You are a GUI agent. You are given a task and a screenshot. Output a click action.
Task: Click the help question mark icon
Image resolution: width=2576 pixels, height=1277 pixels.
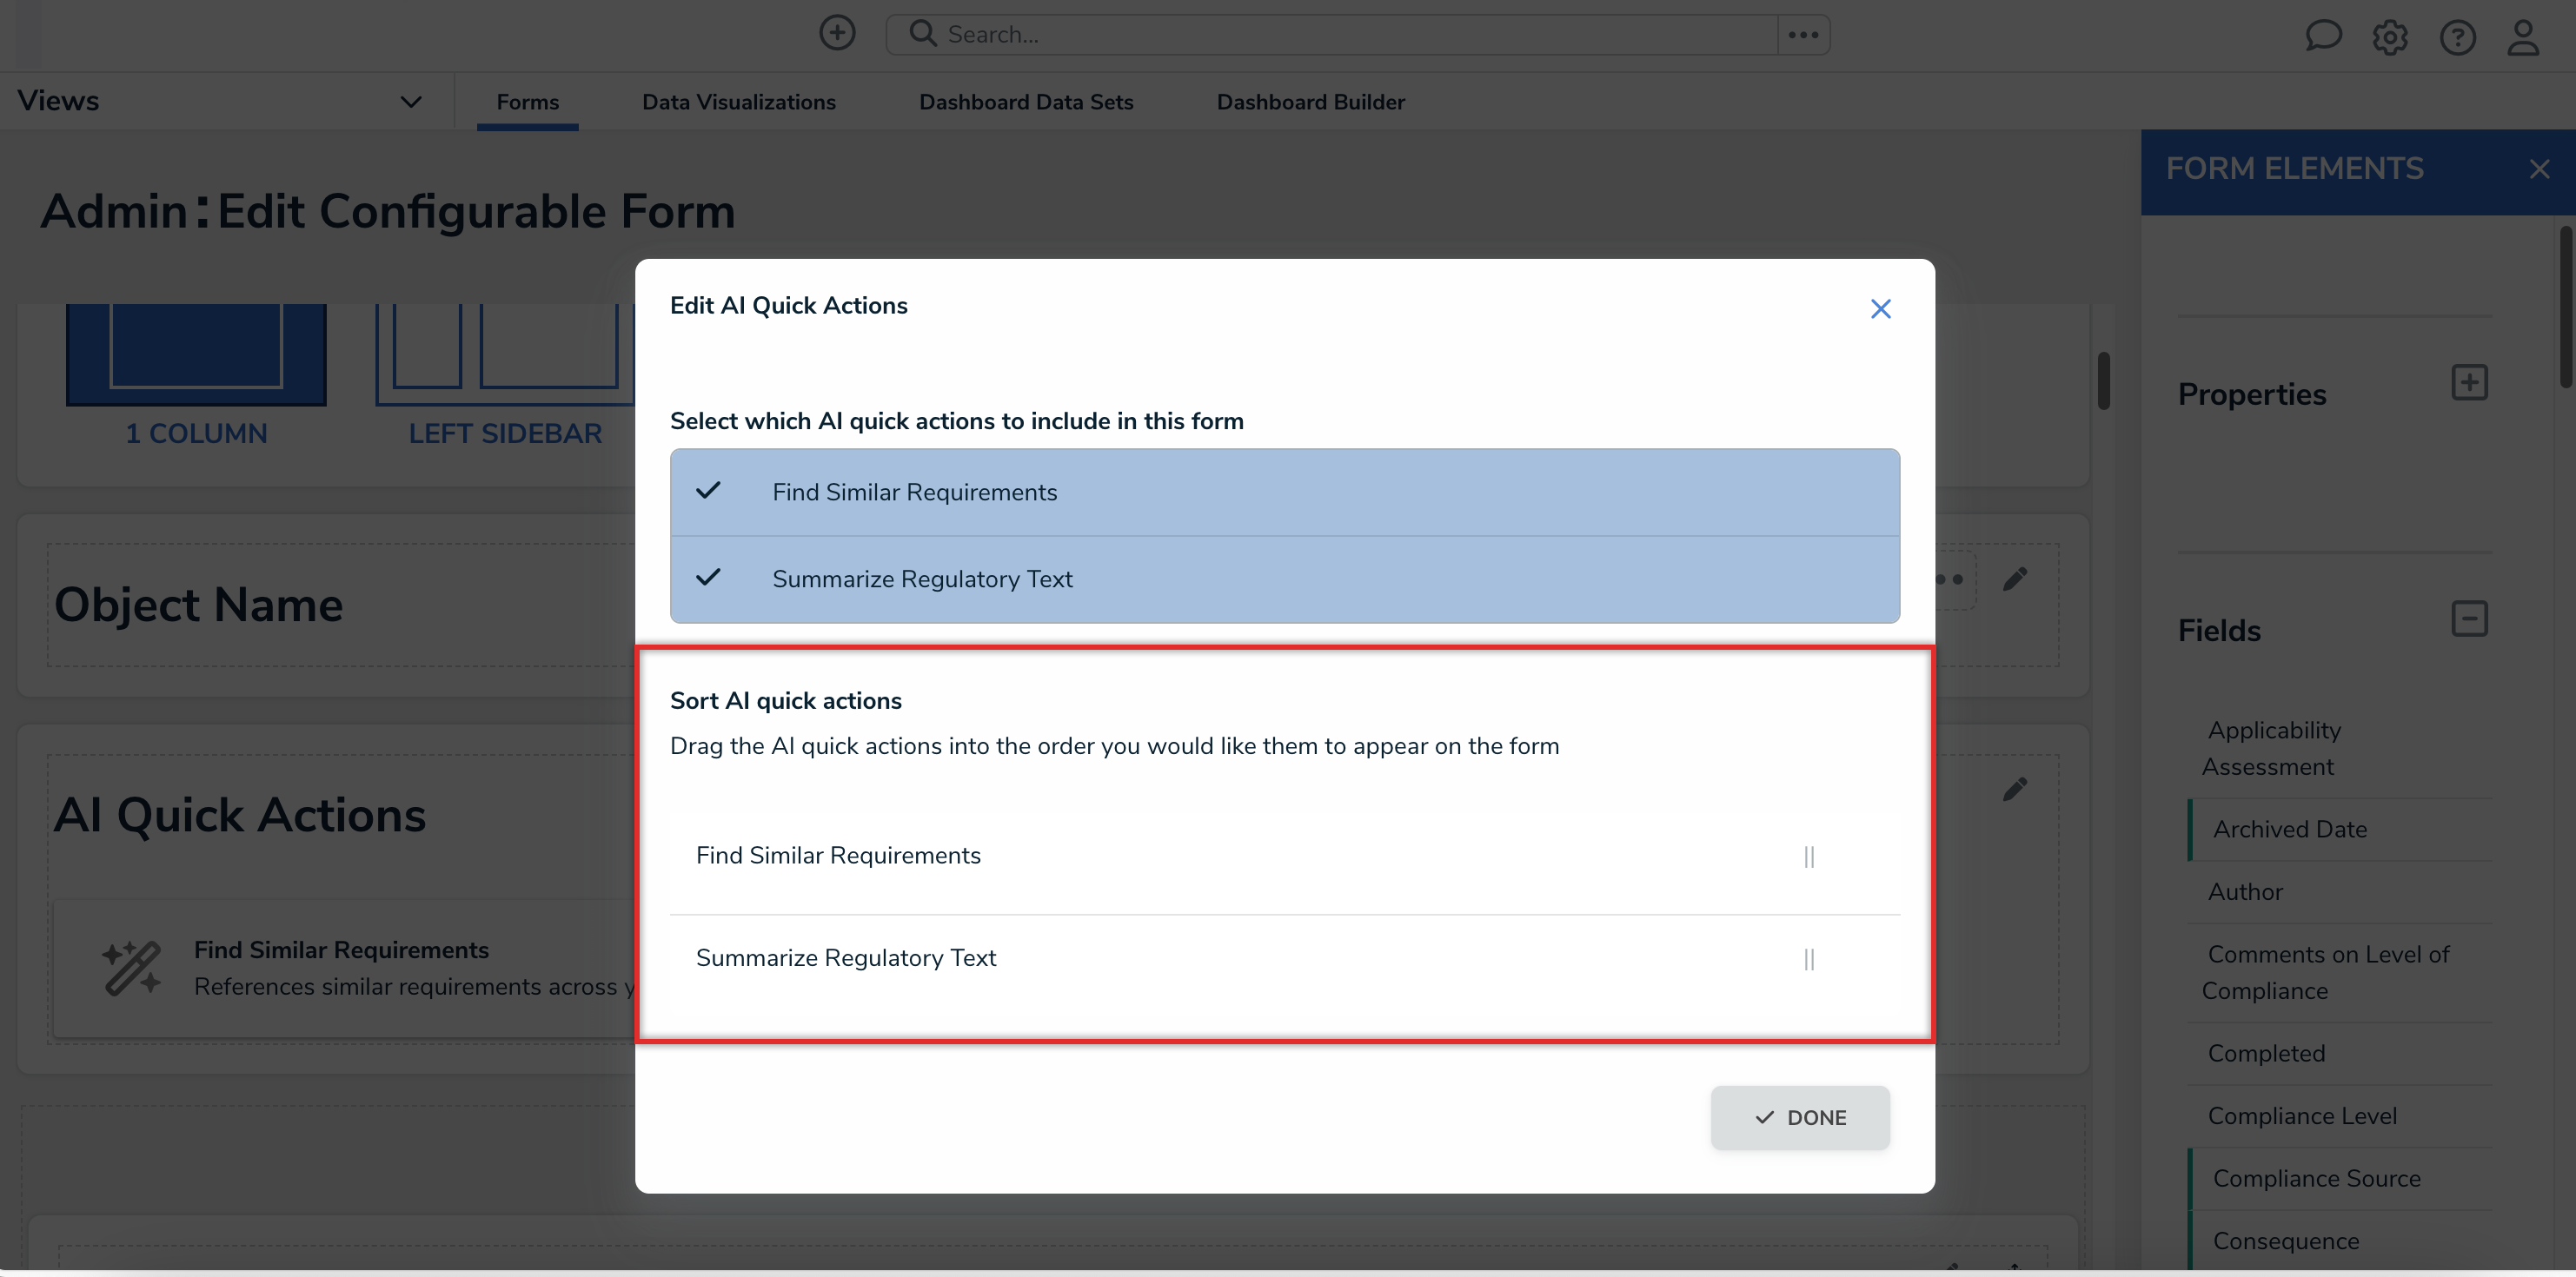pyautogui.click(x=2457, y=38)
